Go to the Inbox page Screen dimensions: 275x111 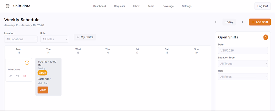[136, 6]
